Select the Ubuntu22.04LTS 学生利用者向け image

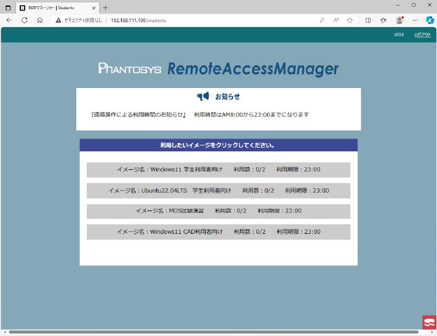point(218,191)
